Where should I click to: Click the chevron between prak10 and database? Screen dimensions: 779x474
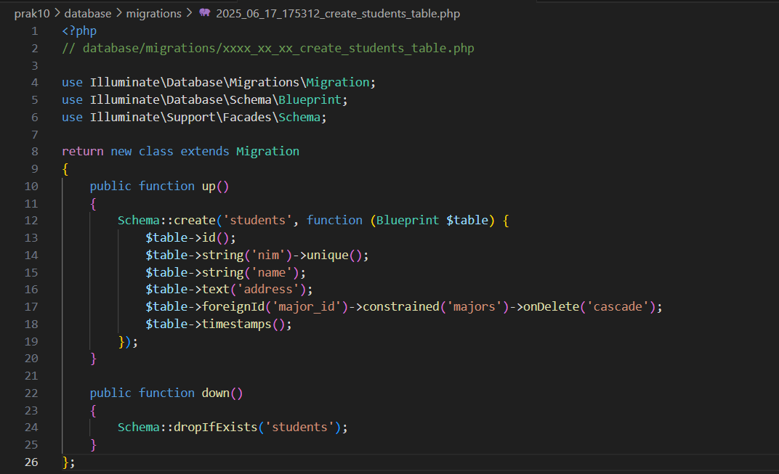[57, 13]
